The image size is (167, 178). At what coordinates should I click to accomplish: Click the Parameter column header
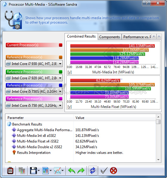(x=40, y=118)
